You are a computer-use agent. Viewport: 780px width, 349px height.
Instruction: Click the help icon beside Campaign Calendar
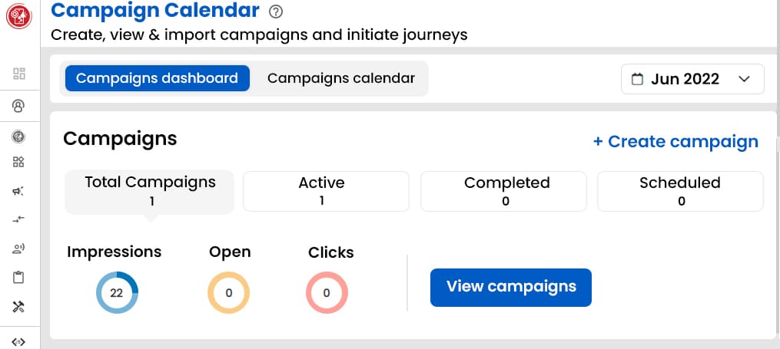(x=277, y=12)
